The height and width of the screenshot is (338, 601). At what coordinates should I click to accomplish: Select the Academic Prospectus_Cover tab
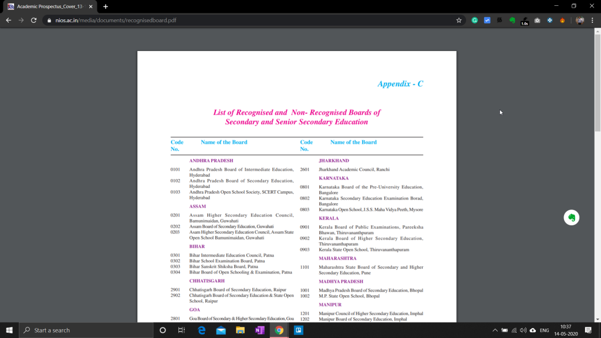(50, 6)
